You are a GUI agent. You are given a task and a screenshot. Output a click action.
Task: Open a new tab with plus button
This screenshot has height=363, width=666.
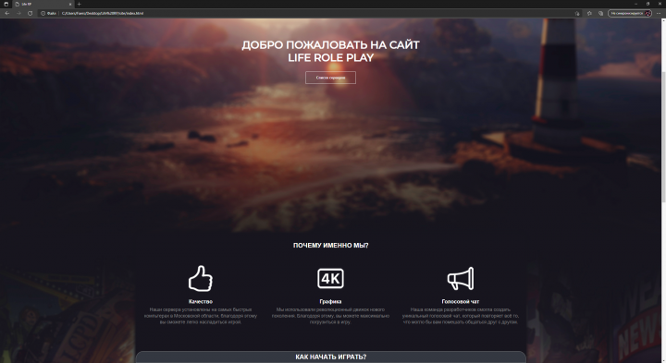click(x=79, y=4)
